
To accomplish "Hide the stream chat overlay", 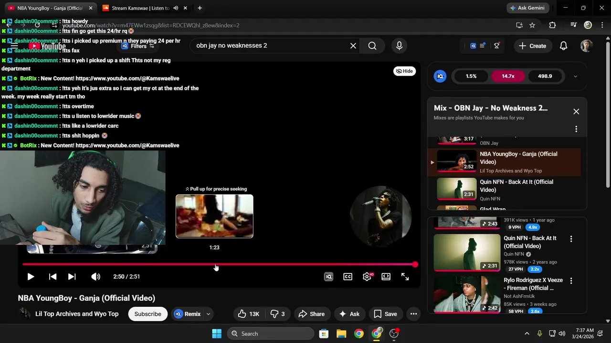I will (x=404, y=71).
